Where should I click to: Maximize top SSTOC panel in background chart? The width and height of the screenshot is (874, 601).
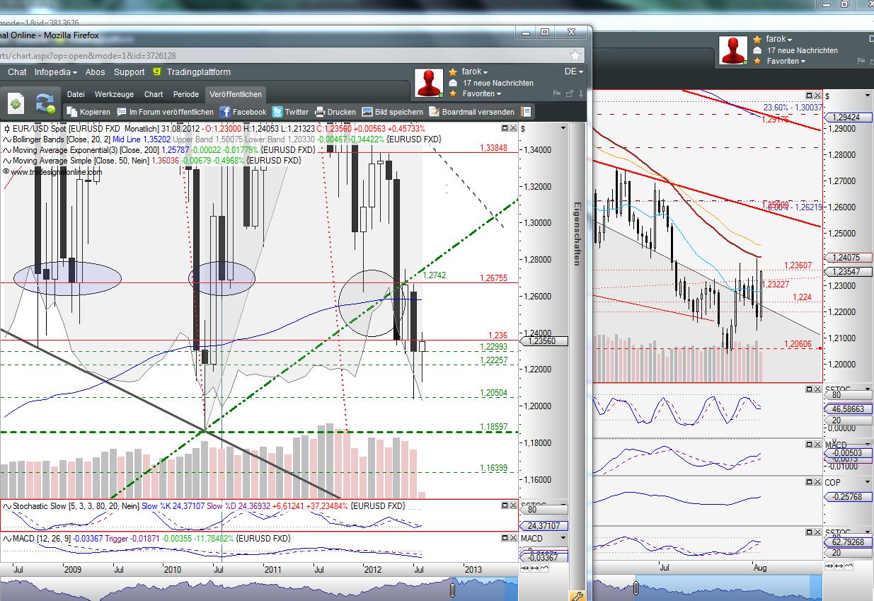tap(808, 389)
